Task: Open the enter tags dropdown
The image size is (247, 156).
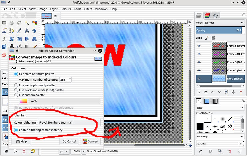Action: [x=220, y=136]
